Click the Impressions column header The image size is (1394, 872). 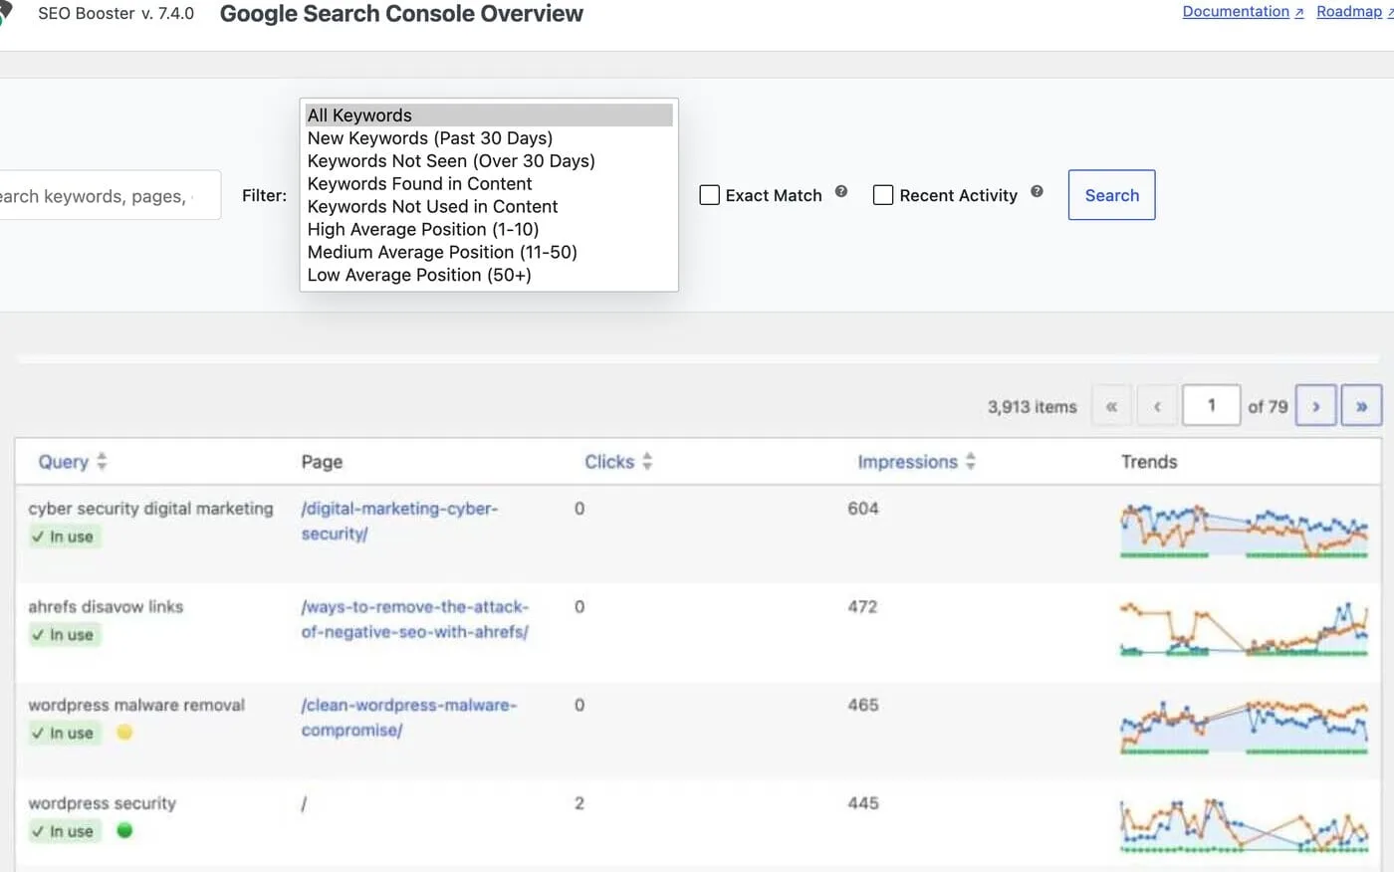(x=907, y=462)
